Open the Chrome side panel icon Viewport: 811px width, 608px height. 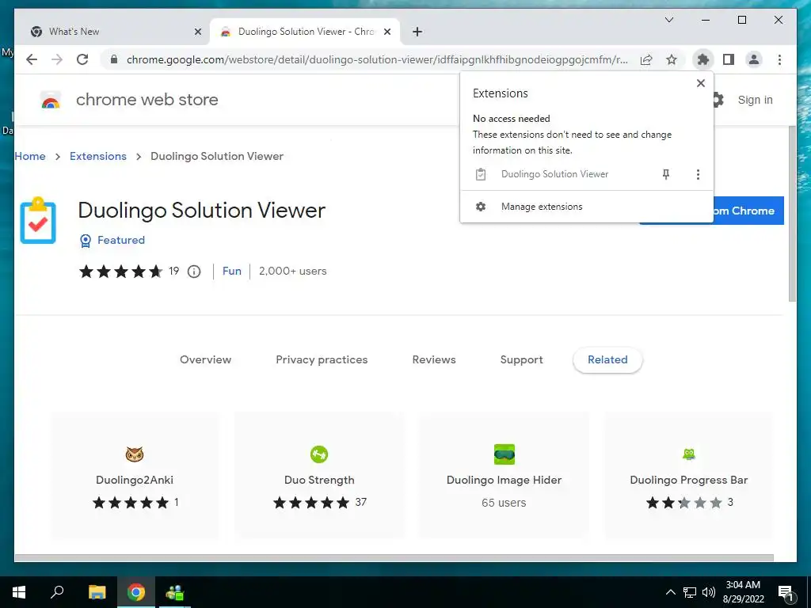coord(729,59)
